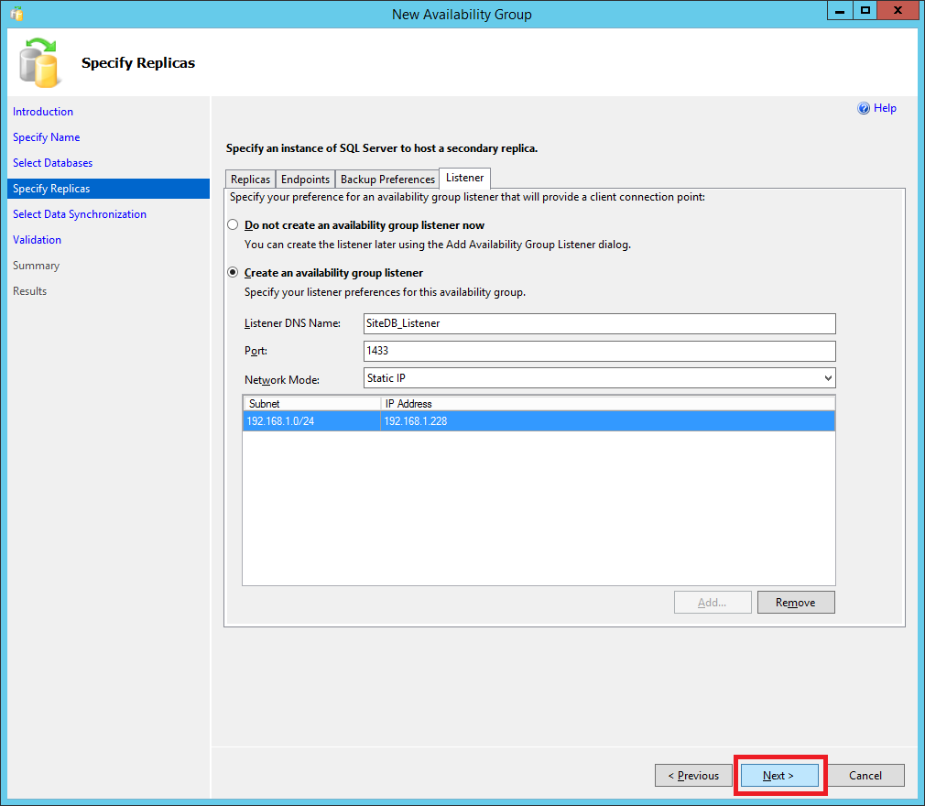Select the 192.168.1.0/24 subnet row

[311, 421]
